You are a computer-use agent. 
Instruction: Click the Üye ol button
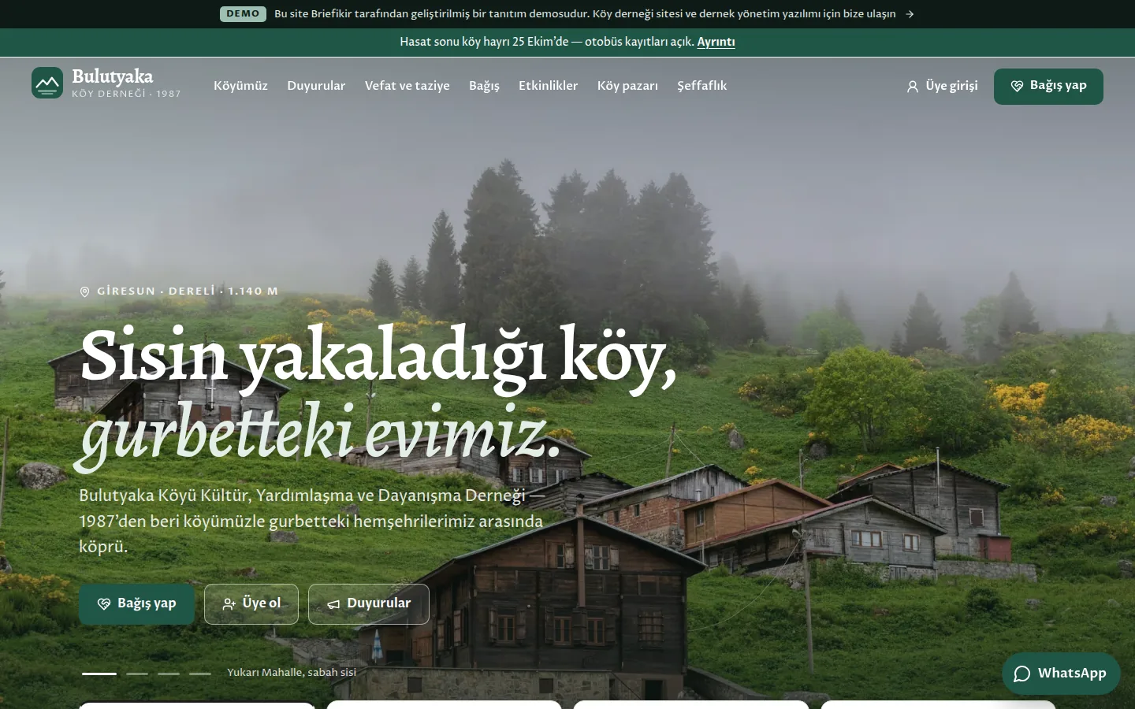click(251, 604)
